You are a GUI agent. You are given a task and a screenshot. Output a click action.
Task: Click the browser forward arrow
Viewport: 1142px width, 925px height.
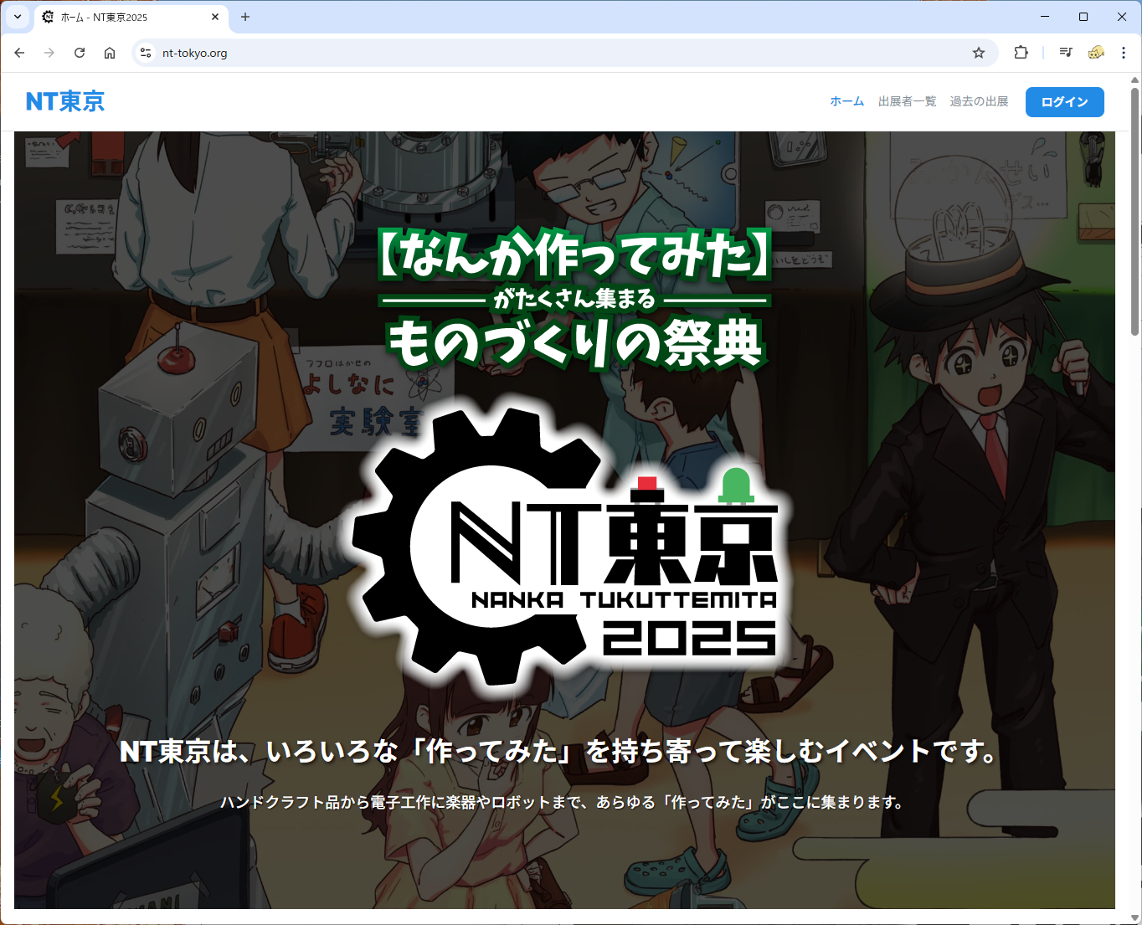point(49,53)
